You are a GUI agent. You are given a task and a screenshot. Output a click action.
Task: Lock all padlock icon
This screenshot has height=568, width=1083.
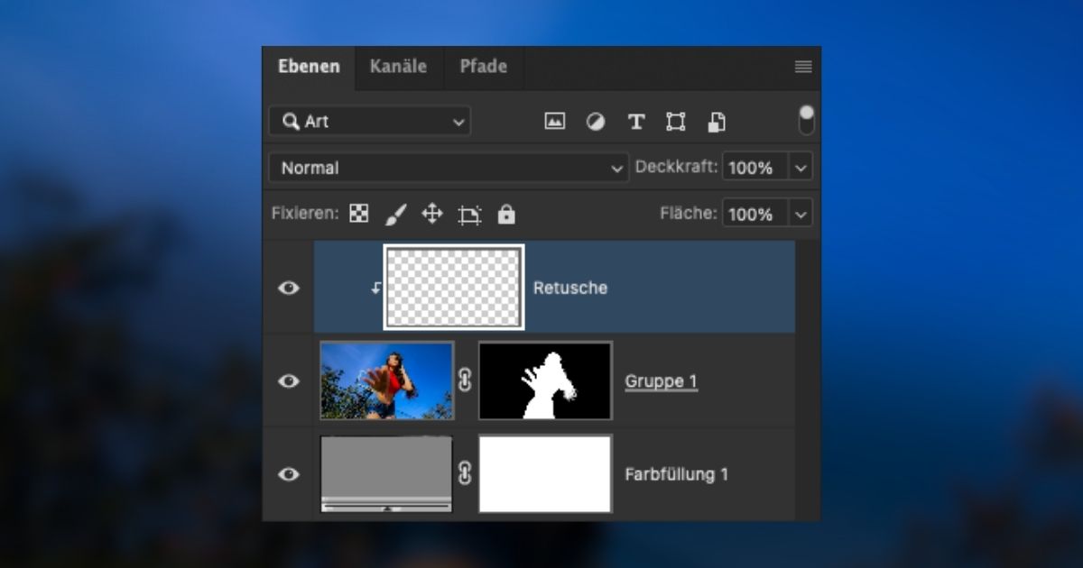(506, 214)
